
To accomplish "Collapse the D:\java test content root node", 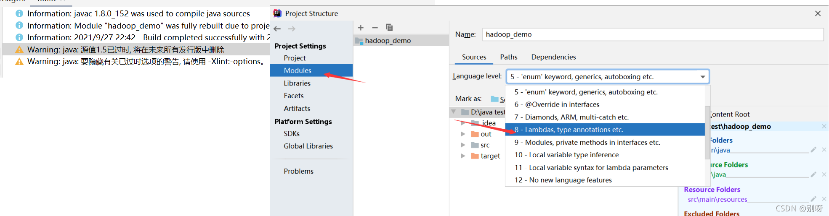I will [454, 112].
